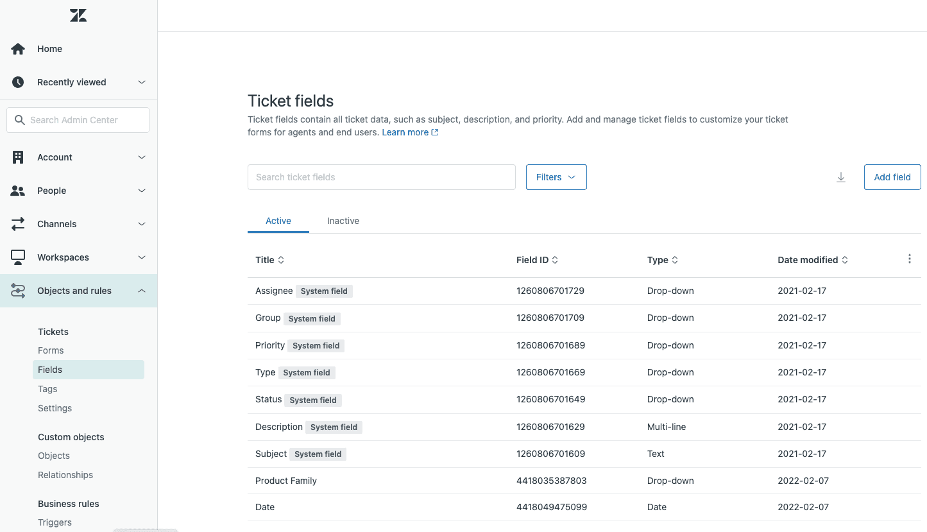This screenshot has height=532, width=927.
Task: Collapse the Objects and rules section
Action: tap(141, 290)
